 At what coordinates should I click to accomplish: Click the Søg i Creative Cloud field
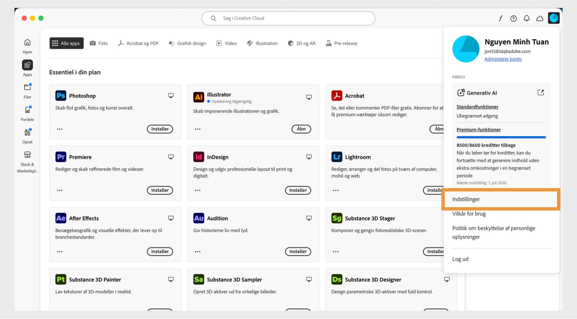pyautogui.click(x=288, y=18)
